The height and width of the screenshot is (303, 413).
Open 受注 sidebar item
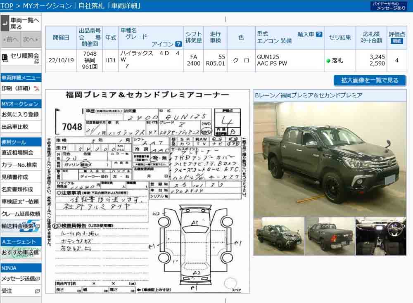click(x=21, y=291)
